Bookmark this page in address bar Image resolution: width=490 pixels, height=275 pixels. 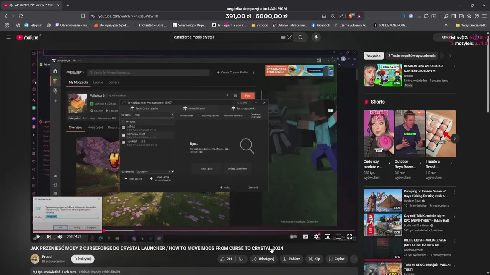pyautogui.click(x=83, y=16)
